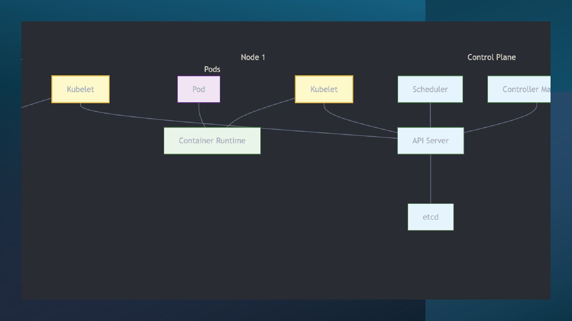This screenshot has height=321, width=572.
Task: Click the etcd node
Action: point(430,217)
